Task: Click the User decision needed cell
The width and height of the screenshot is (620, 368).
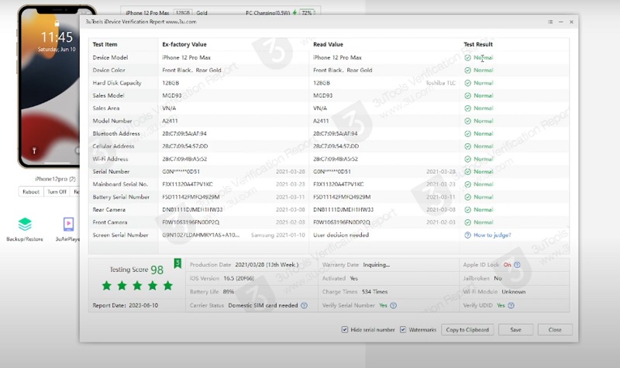Action: click(x=341, y=236)
